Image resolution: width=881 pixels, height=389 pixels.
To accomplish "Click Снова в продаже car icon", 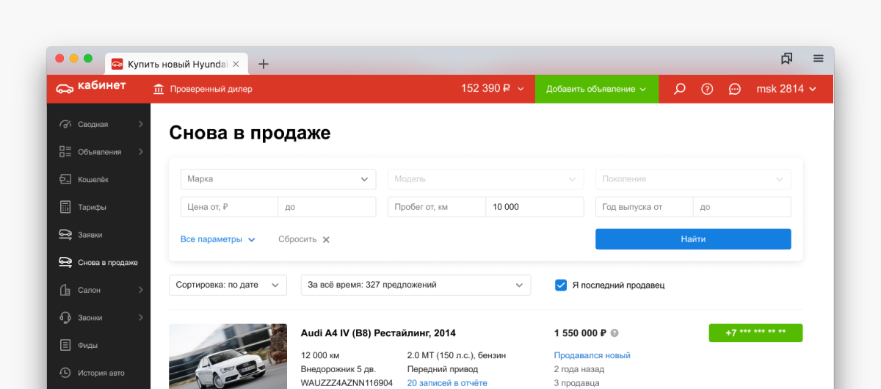I will pyautogui.click(x=65, y=262).
